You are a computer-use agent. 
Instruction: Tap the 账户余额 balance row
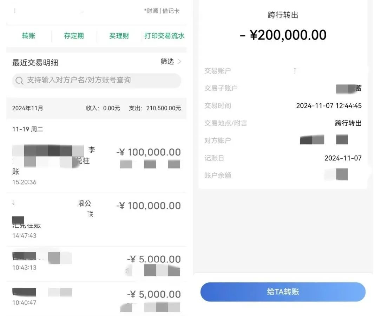[x=283, y=175]
